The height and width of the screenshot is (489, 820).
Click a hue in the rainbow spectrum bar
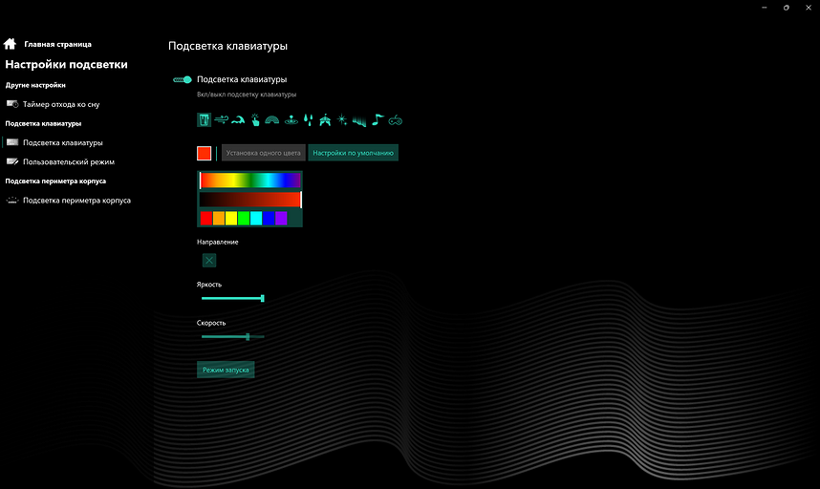(250, 180)
